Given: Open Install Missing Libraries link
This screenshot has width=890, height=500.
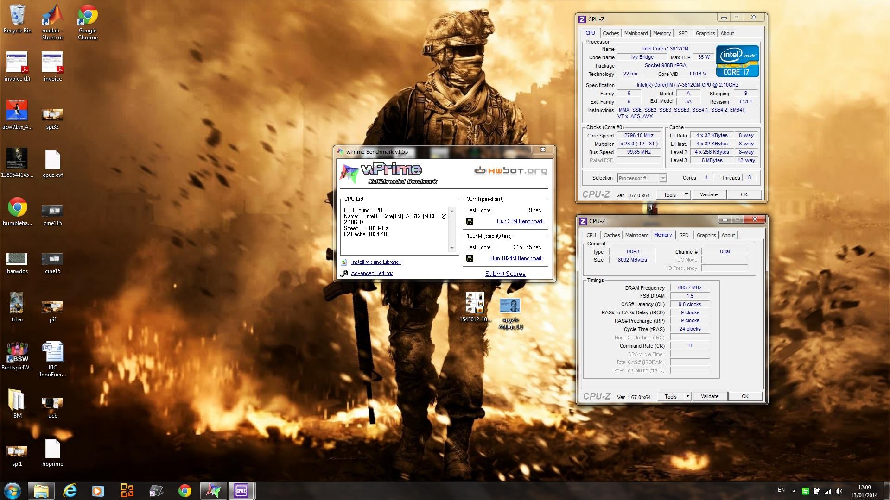Looking at the screenshot, I should point(376,262).
